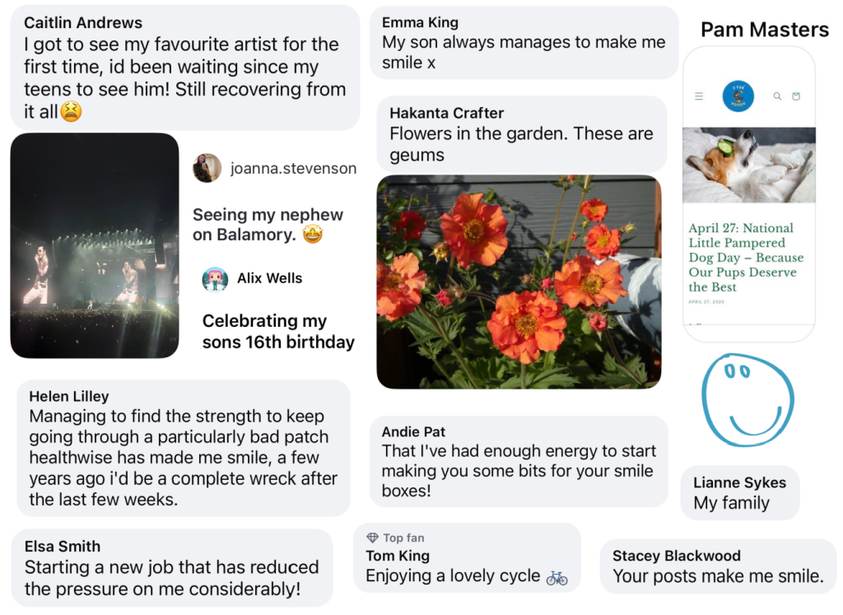This screenshot has width=843, height=615.
Task: Click the bicycle emoji in Tom King's comment
Action: [x=557, y=578]
